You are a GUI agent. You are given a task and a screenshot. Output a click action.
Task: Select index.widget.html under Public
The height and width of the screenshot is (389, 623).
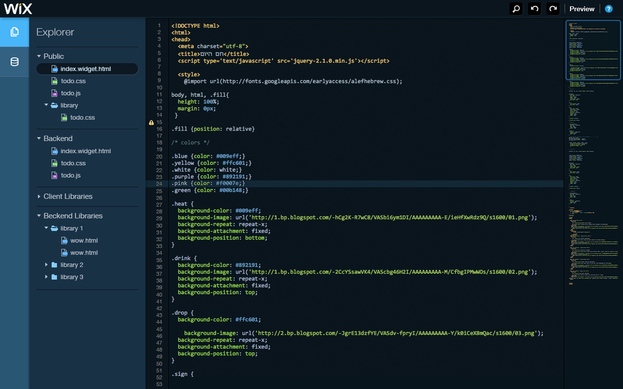(87, 69)
